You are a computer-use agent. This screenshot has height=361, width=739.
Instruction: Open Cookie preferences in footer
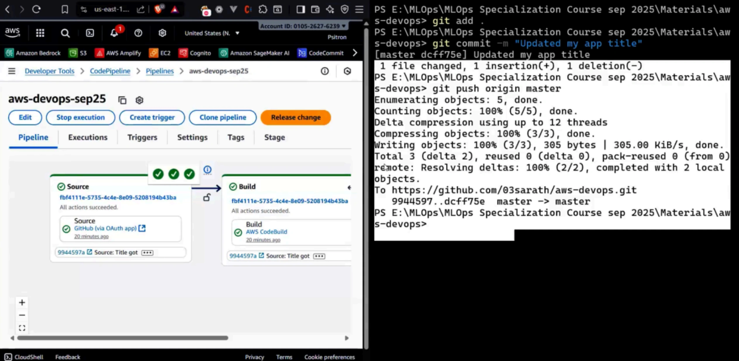tap(329, 357)
